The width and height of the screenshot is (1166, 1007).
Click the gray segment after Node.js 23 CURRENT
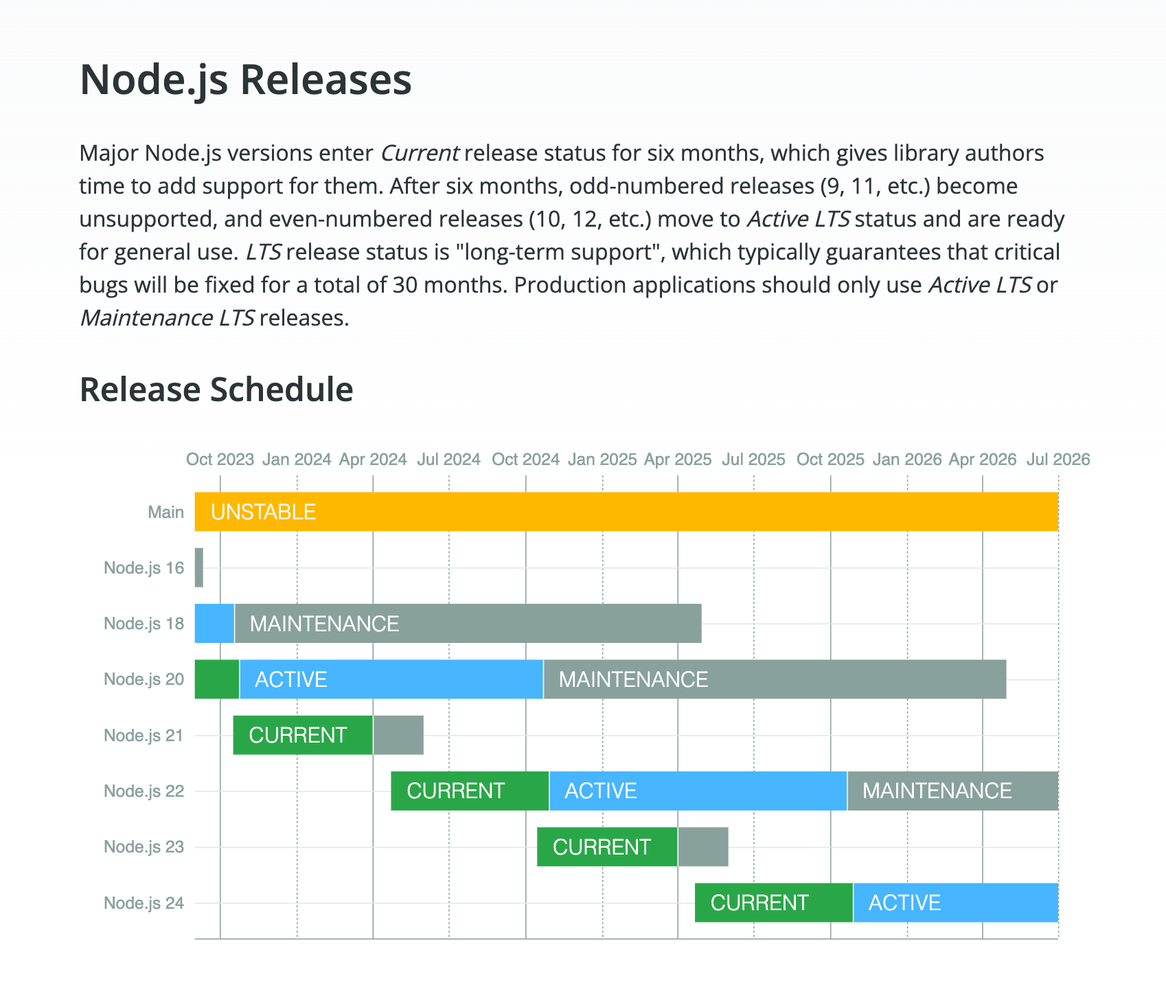coord(703,847)
